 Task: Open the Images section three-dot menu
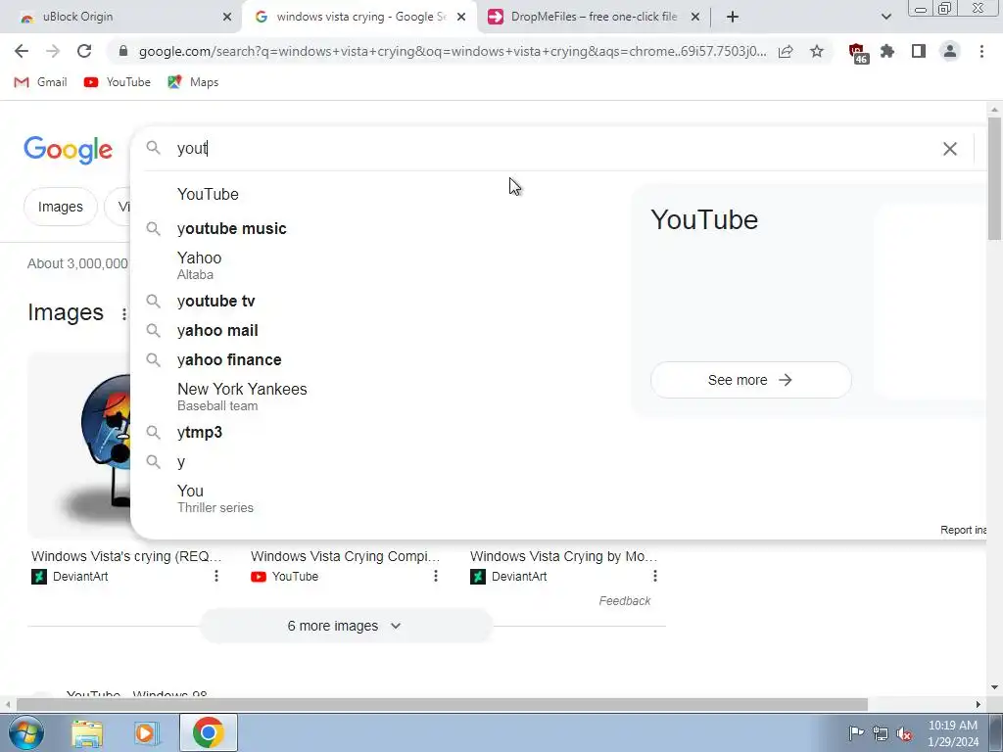(123, 313)
